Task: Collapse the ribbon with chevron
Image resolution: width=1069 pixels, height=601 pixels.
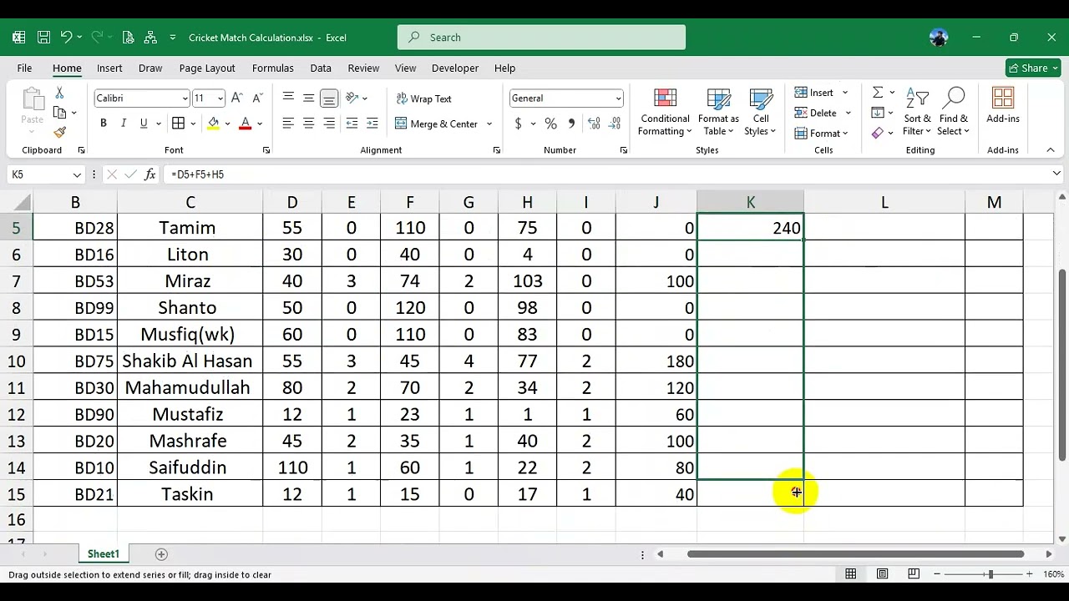Action: click(1051, 150)
